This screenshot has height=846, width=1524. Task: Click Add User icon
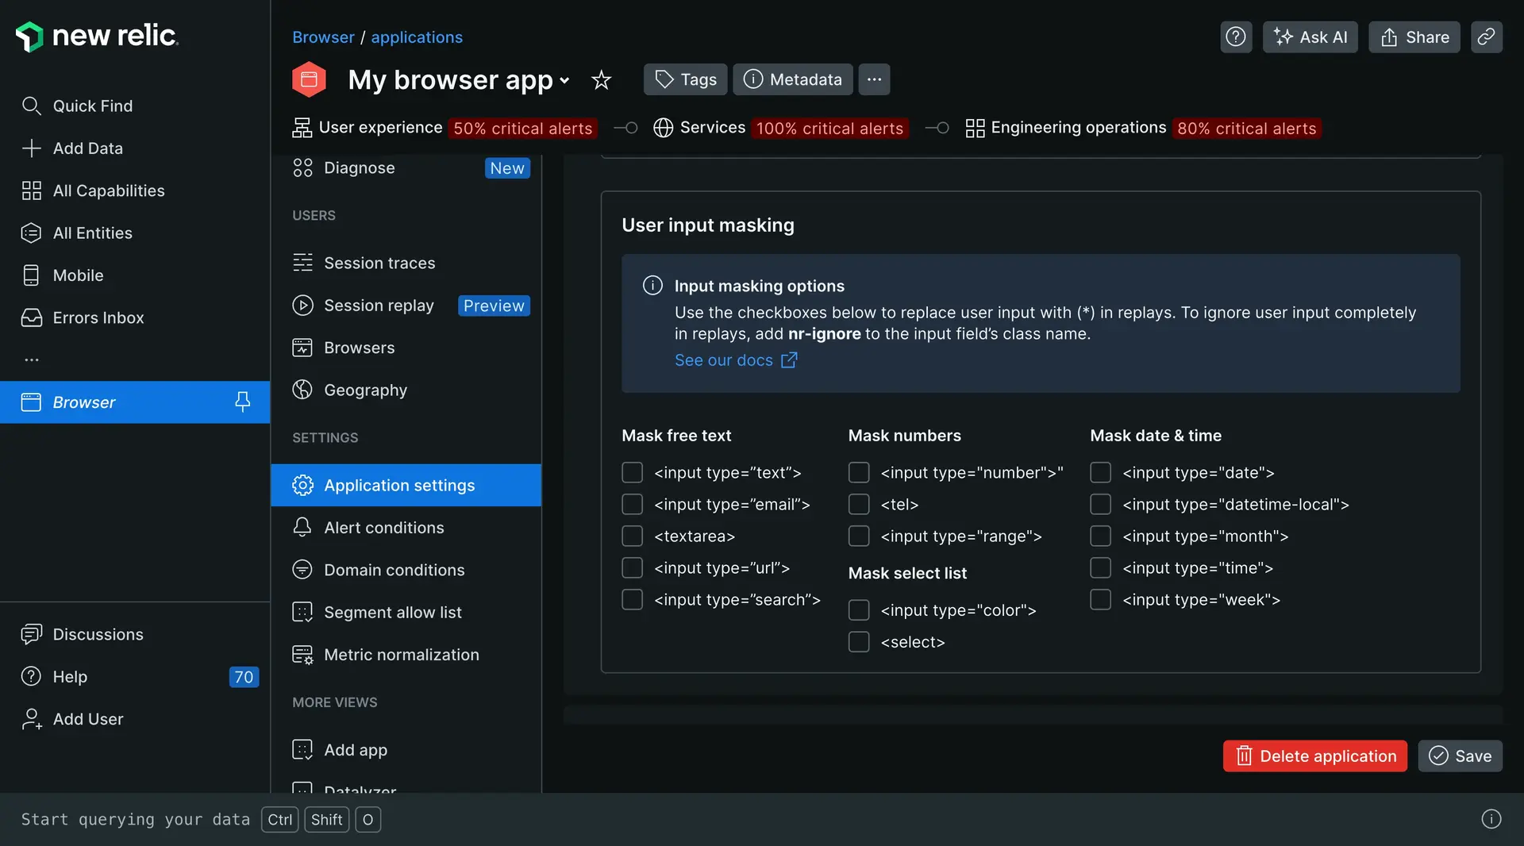[x=31, y=719]
